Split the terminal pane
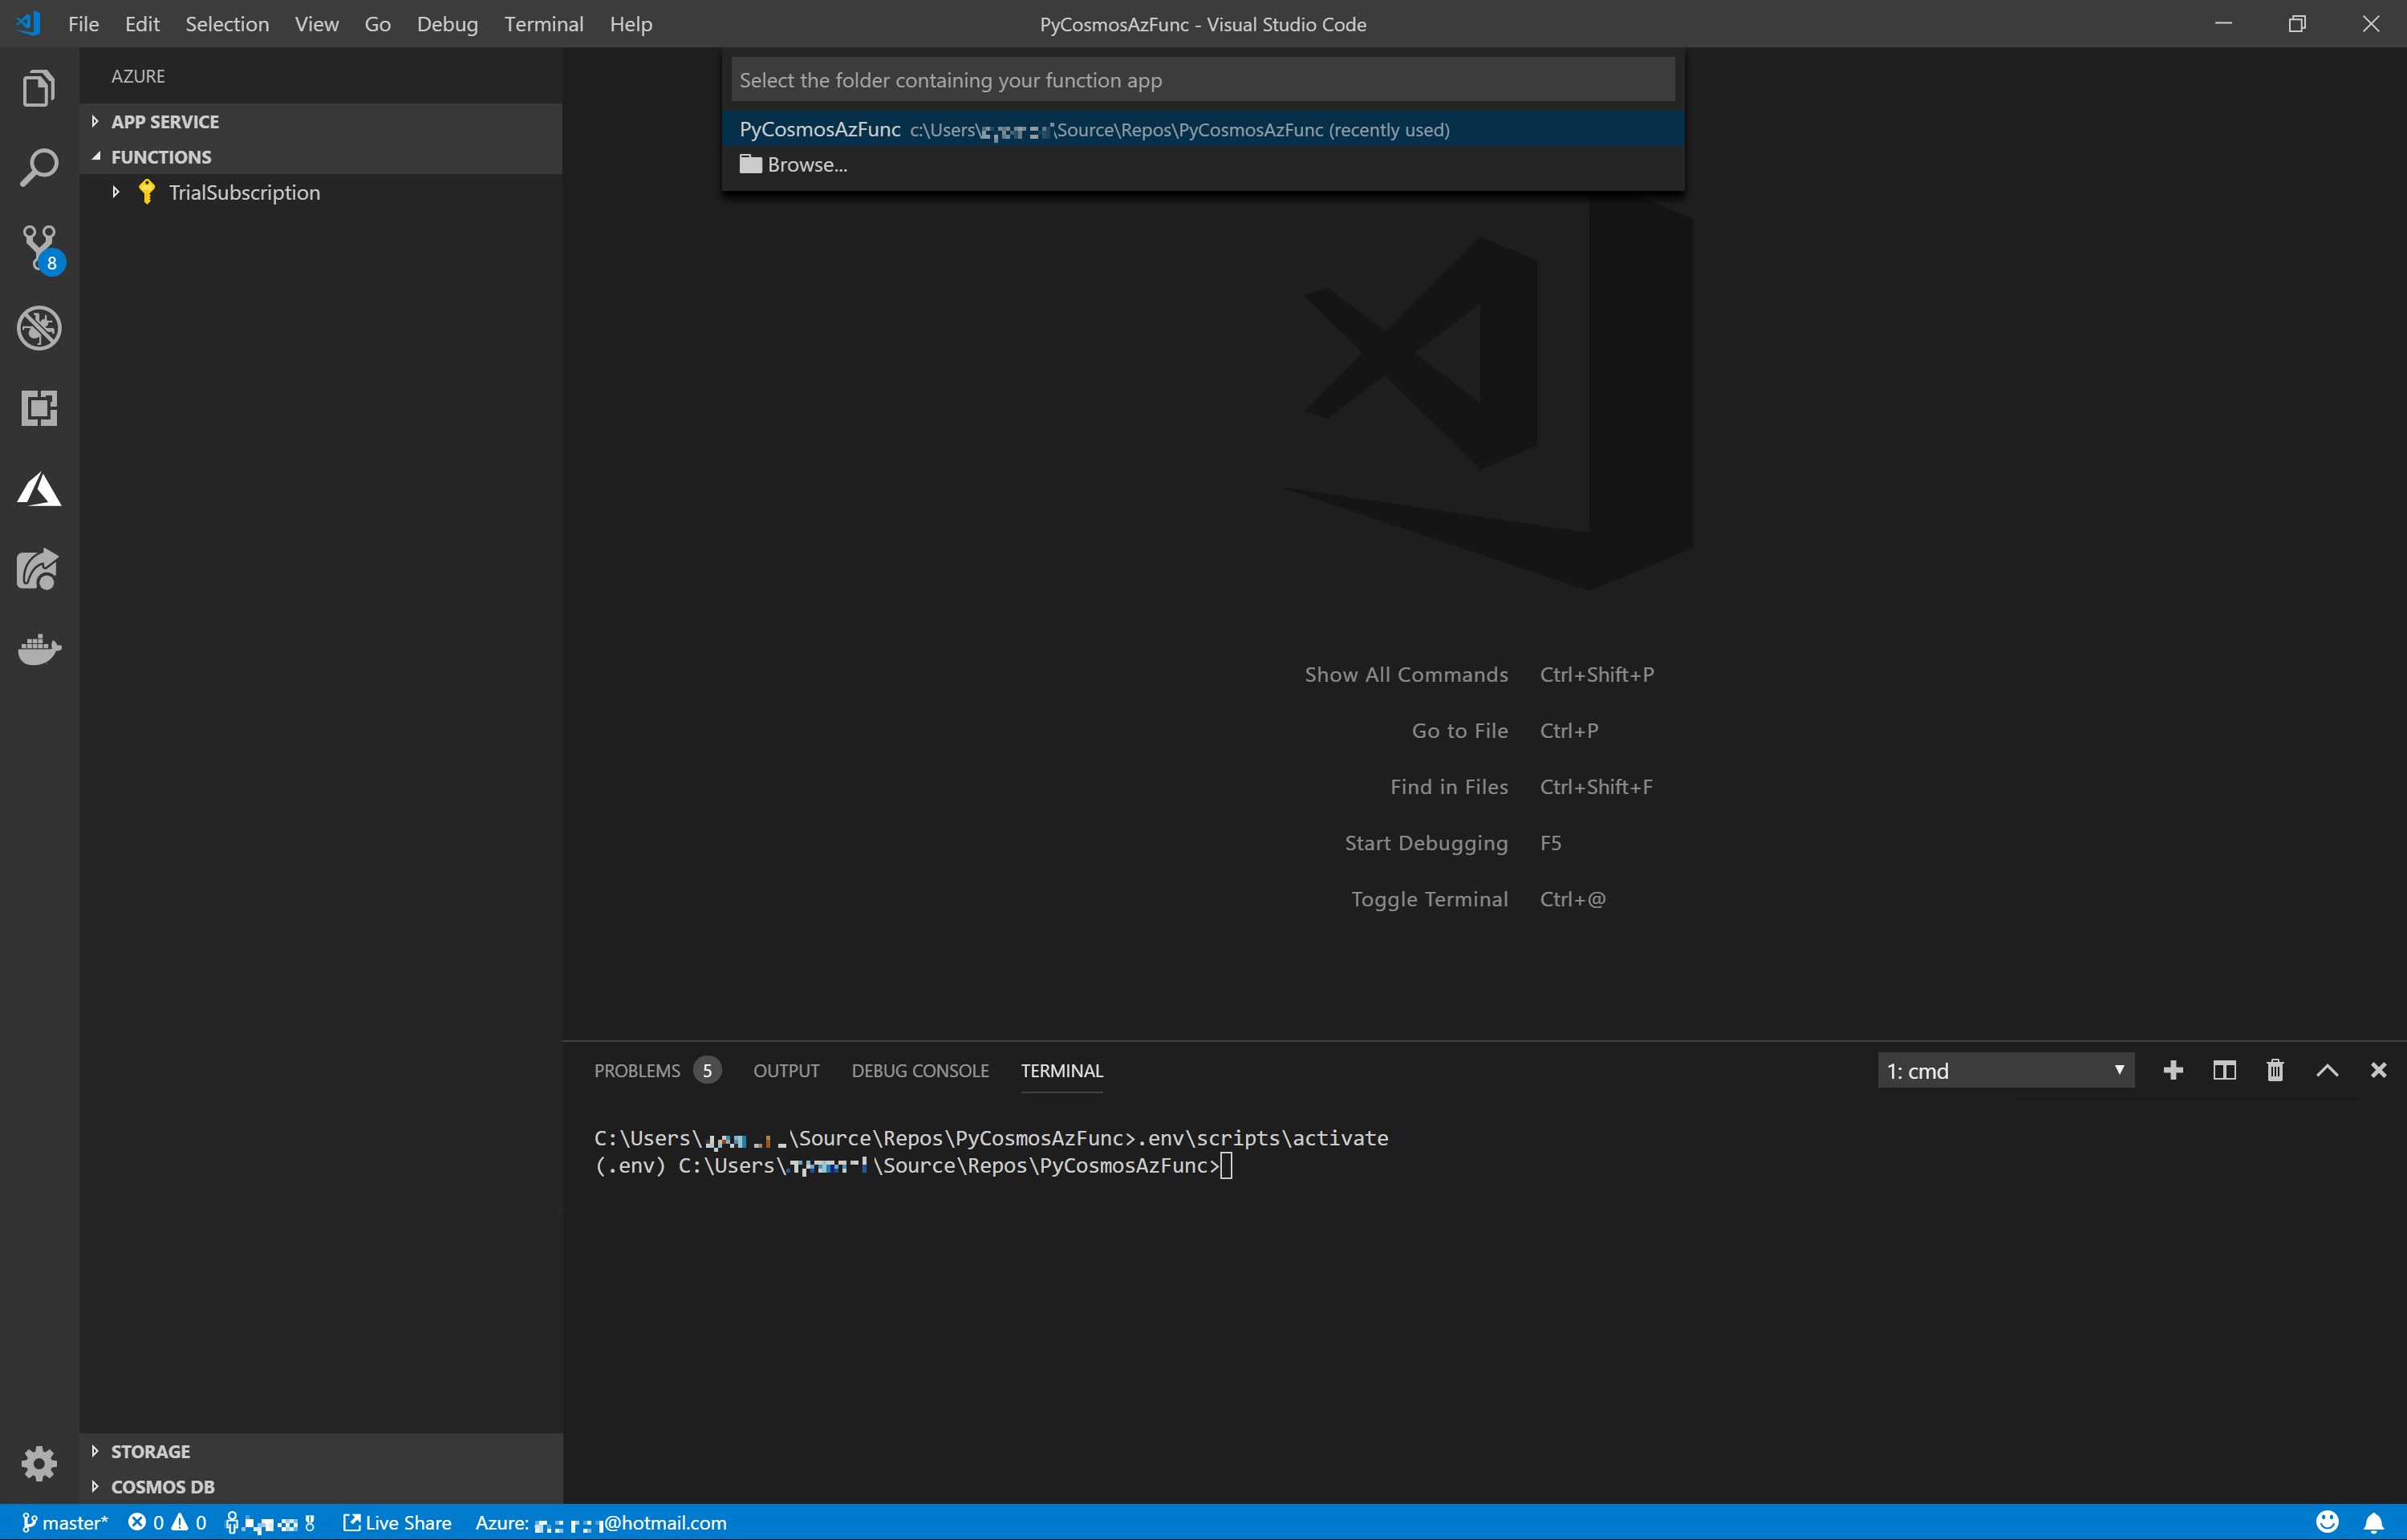The image size is (2407, 1540). pyautogui.click(x=2223, y=1069)
